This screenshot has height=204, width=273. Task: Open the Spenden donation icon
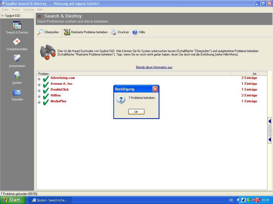click(17, 92)
